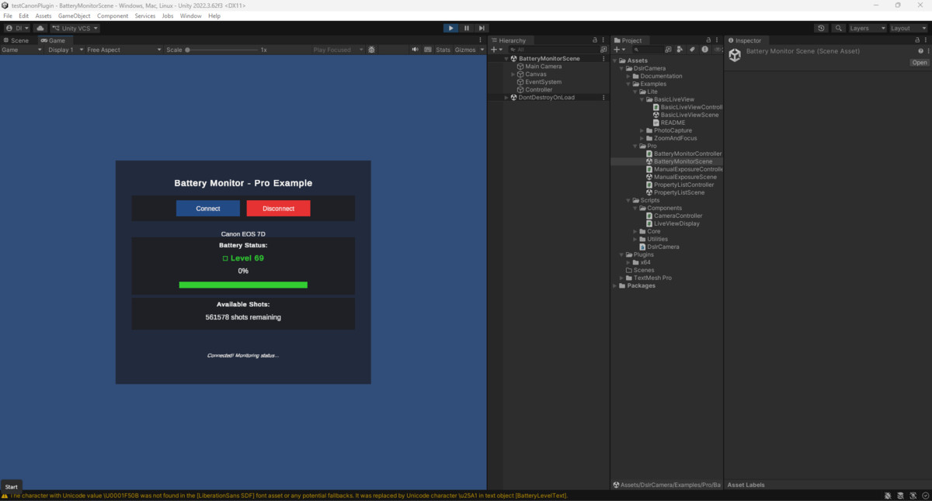Open the Layers dropdown
This screenshot has width=932, height=501.
[867, 28]
